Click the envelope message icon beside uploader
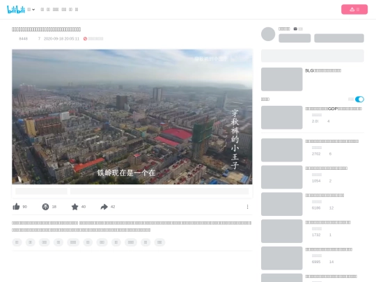The image size is (376, 282). pyautogui.click(x=295, y=29)
